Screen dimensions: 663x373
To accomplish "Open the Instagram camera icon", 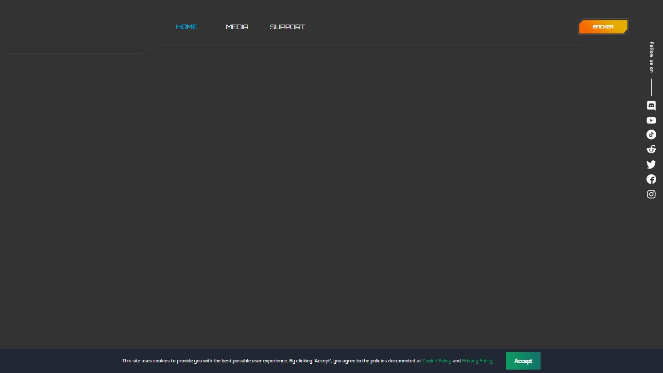I will [651, 194].
